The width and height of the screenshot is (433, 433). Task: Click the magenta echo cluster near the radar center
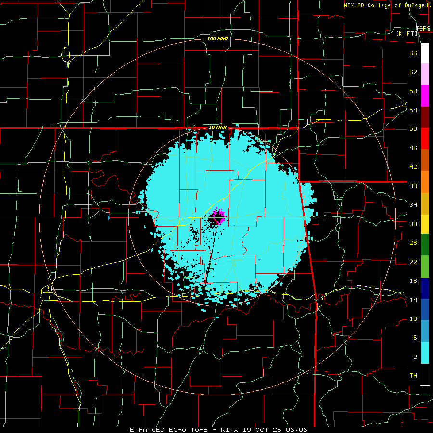[x=219, y=216]
